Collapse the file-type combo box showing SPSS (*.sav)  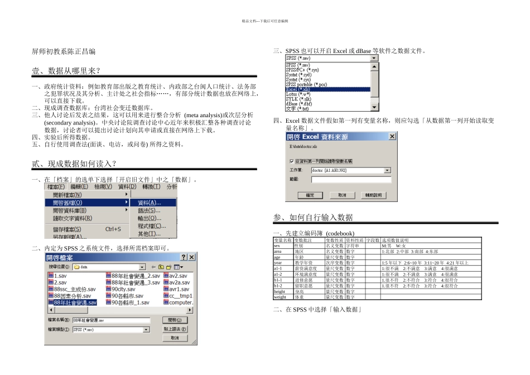coord(374,58)
